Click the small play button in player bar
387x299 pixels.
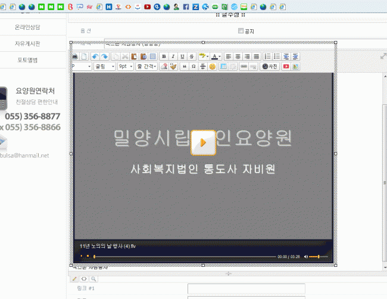click(82, 256)
